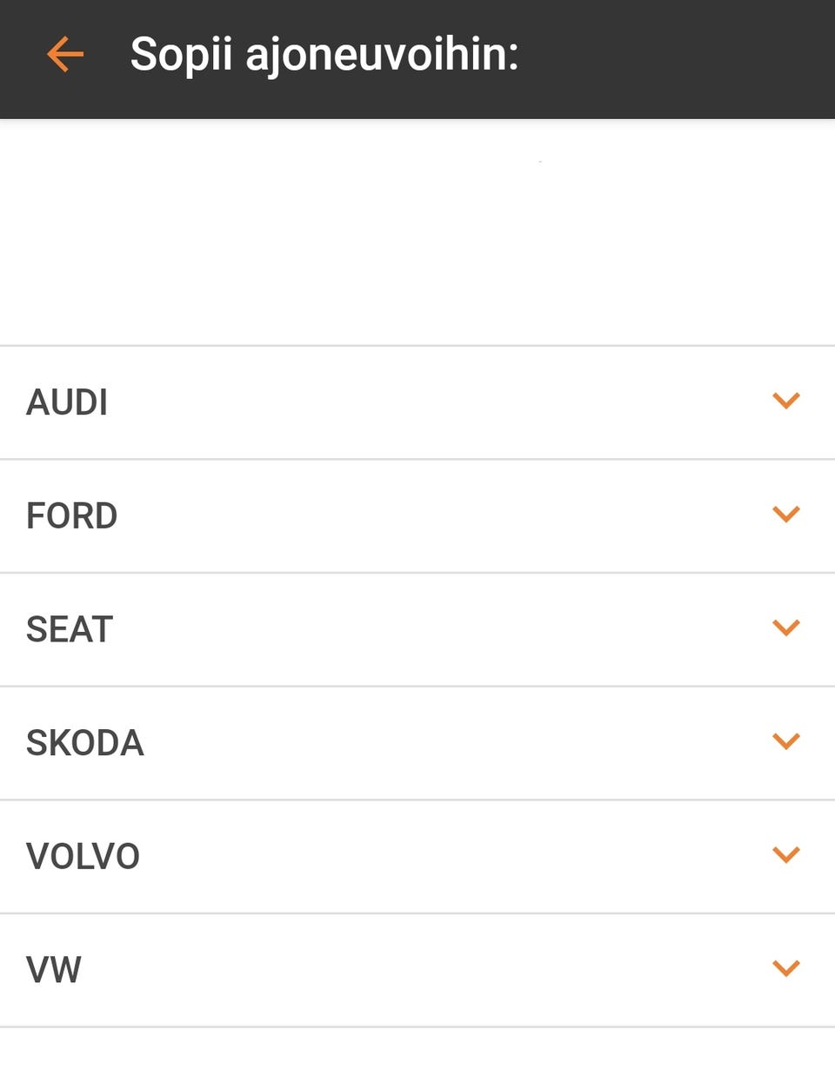835x1076 pixels.
Task: Open the Volvo compatibility row
Action: [417, 857]
